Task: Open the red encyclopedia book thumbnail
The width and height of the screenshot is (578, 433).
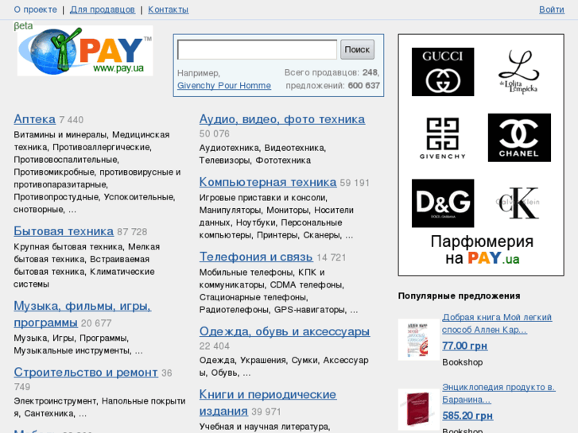Action: pyautogui.click(x=418, y=409)
